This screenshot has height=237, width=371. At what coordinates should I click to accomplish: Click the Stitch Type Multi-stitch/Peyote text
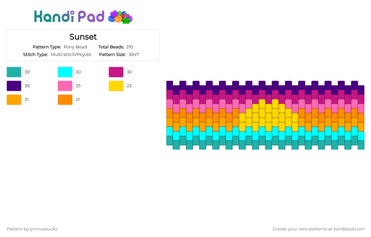(57, 55)
